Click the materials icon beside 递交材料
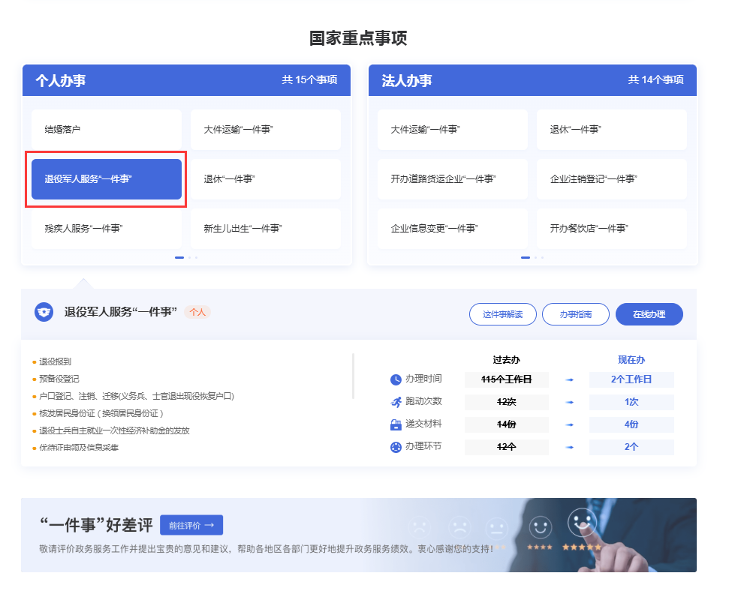The height and width of the screenshot is (606, 732). pyautogui.click(x=396, y=424)
